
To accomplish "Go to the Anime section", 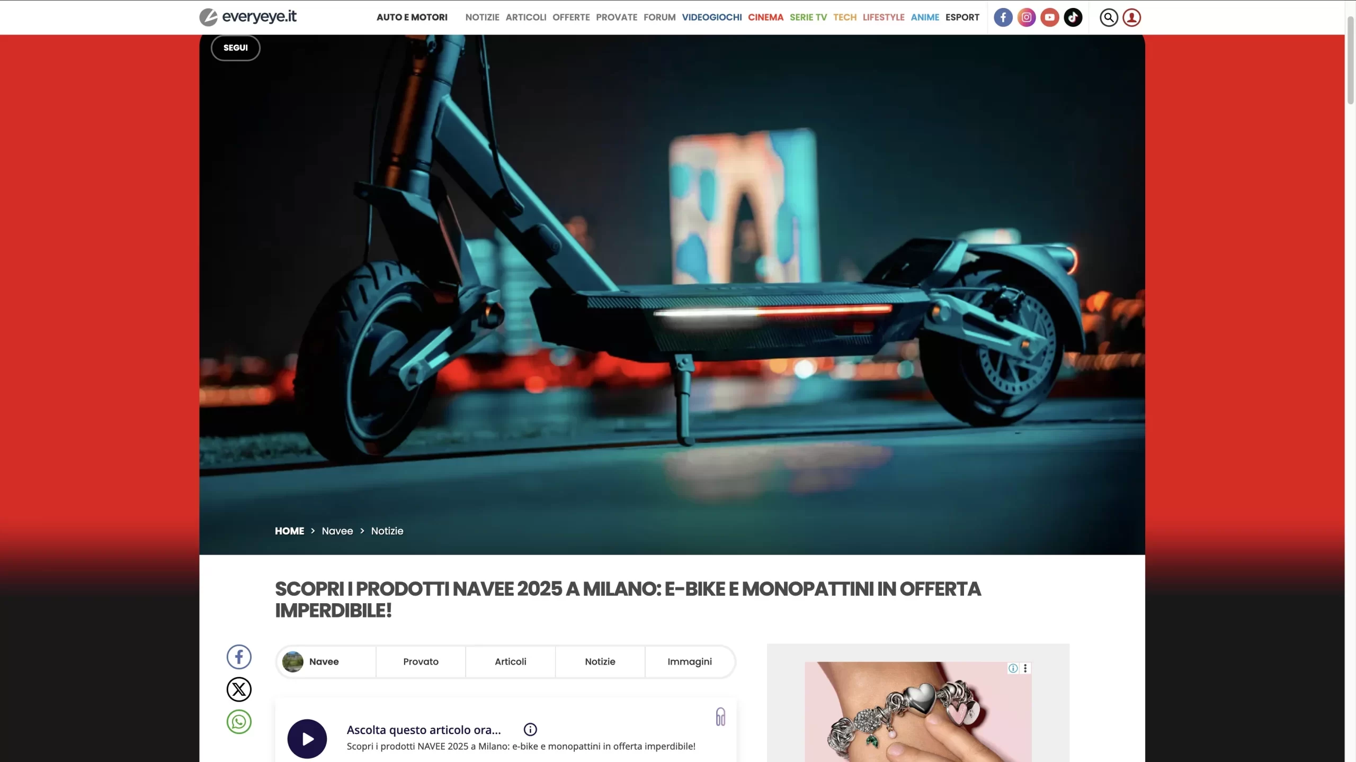I will tap(924, 17).
